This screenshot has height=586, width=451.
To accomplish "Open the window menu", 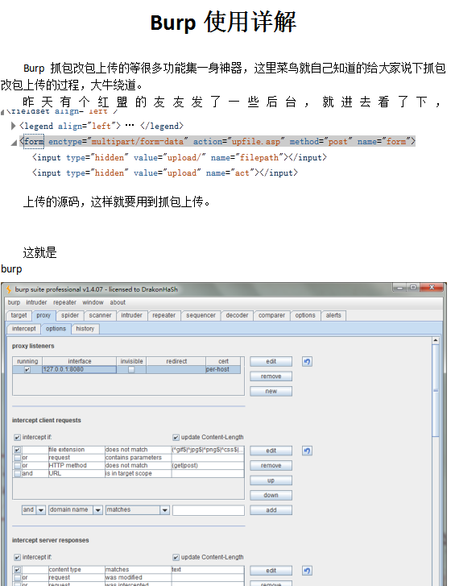I will click(93, 302).
